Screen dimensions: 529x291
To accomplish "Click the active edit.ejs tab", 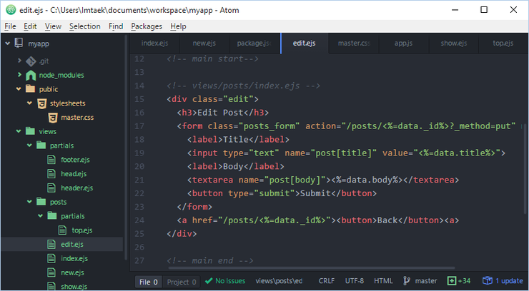I will (305, 44).
